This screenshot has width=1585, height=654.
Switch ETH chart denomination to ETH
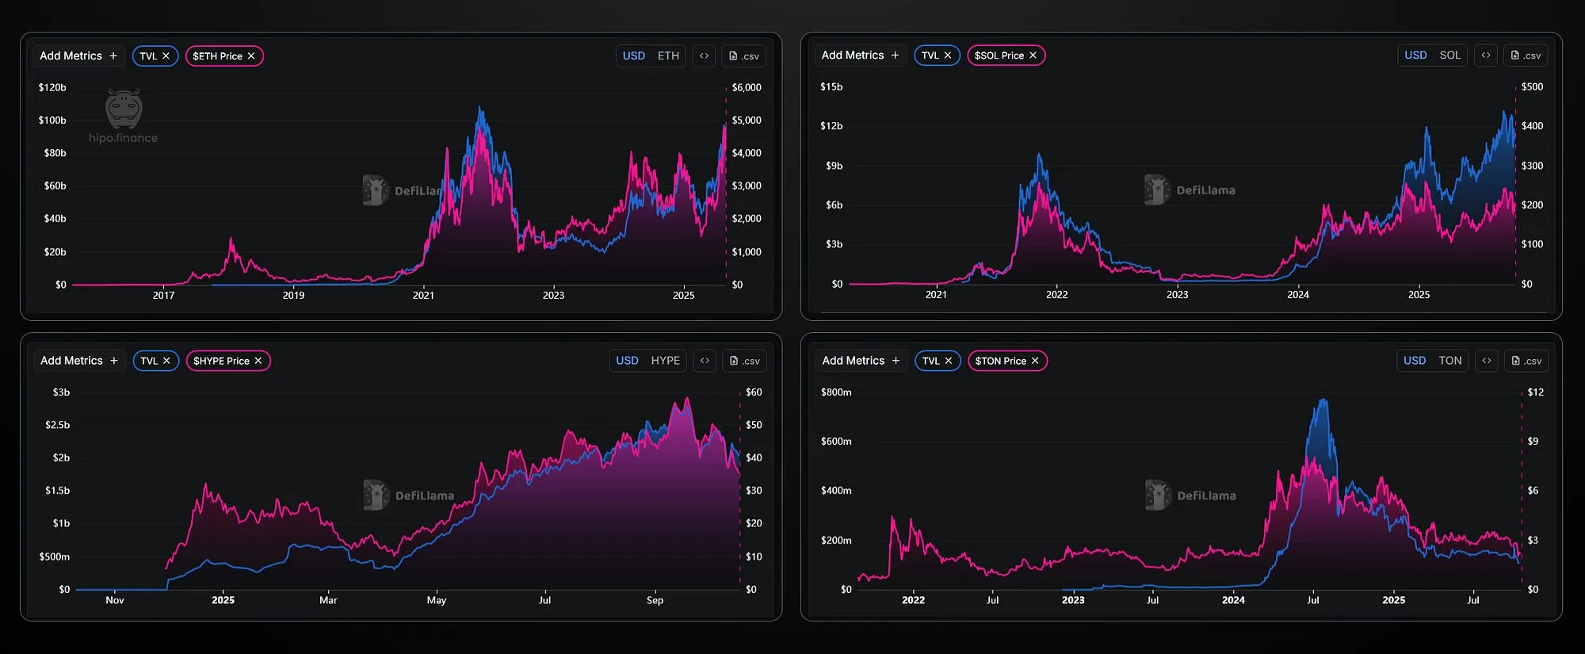[668, 55]
